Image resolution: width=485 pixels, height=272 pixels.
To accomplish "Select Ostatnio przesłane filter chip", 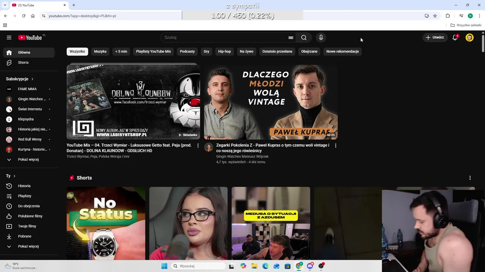I will [x=277, y=51].
